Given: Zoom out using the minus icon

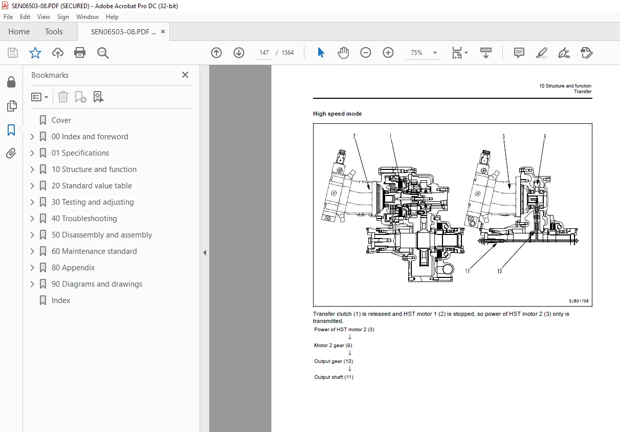Looking at the screenshot, I should pos(366,53).
